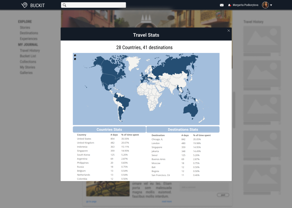This screenshot has height=208, width=292.
Task: Open Galleries in the sidebar
Action: (x=26, y=73)
